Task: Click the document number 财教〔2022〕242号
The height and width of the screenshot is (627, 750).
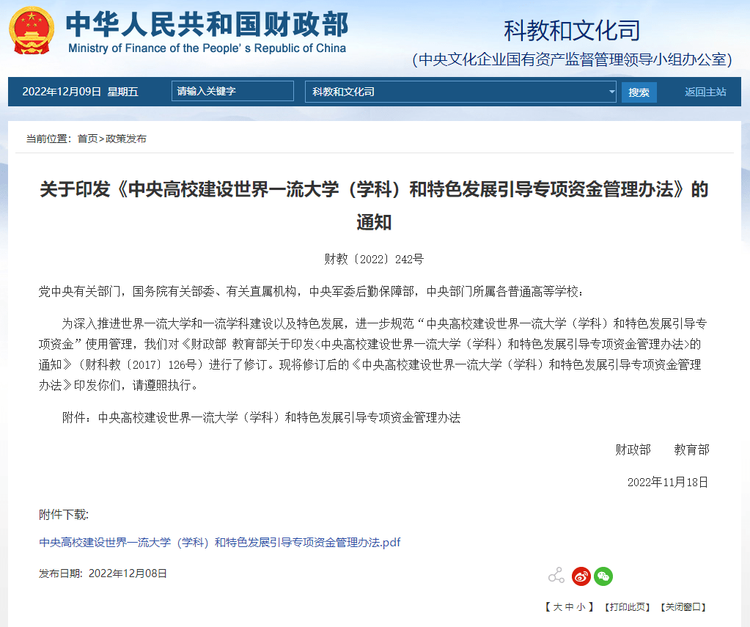Action: (x=374, y=260)
